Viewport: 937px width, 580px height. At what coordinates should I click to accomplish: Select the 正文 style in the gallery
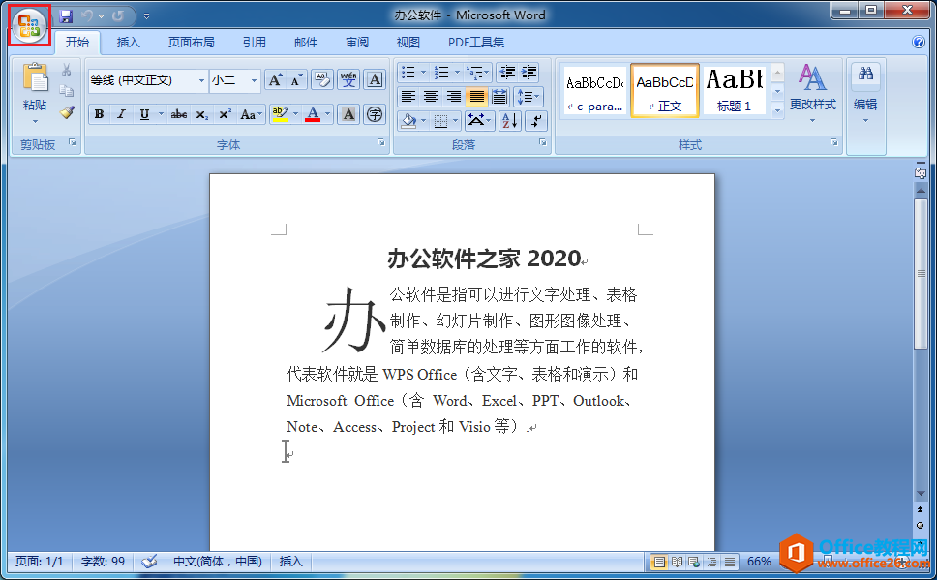(x=666, y=89)
